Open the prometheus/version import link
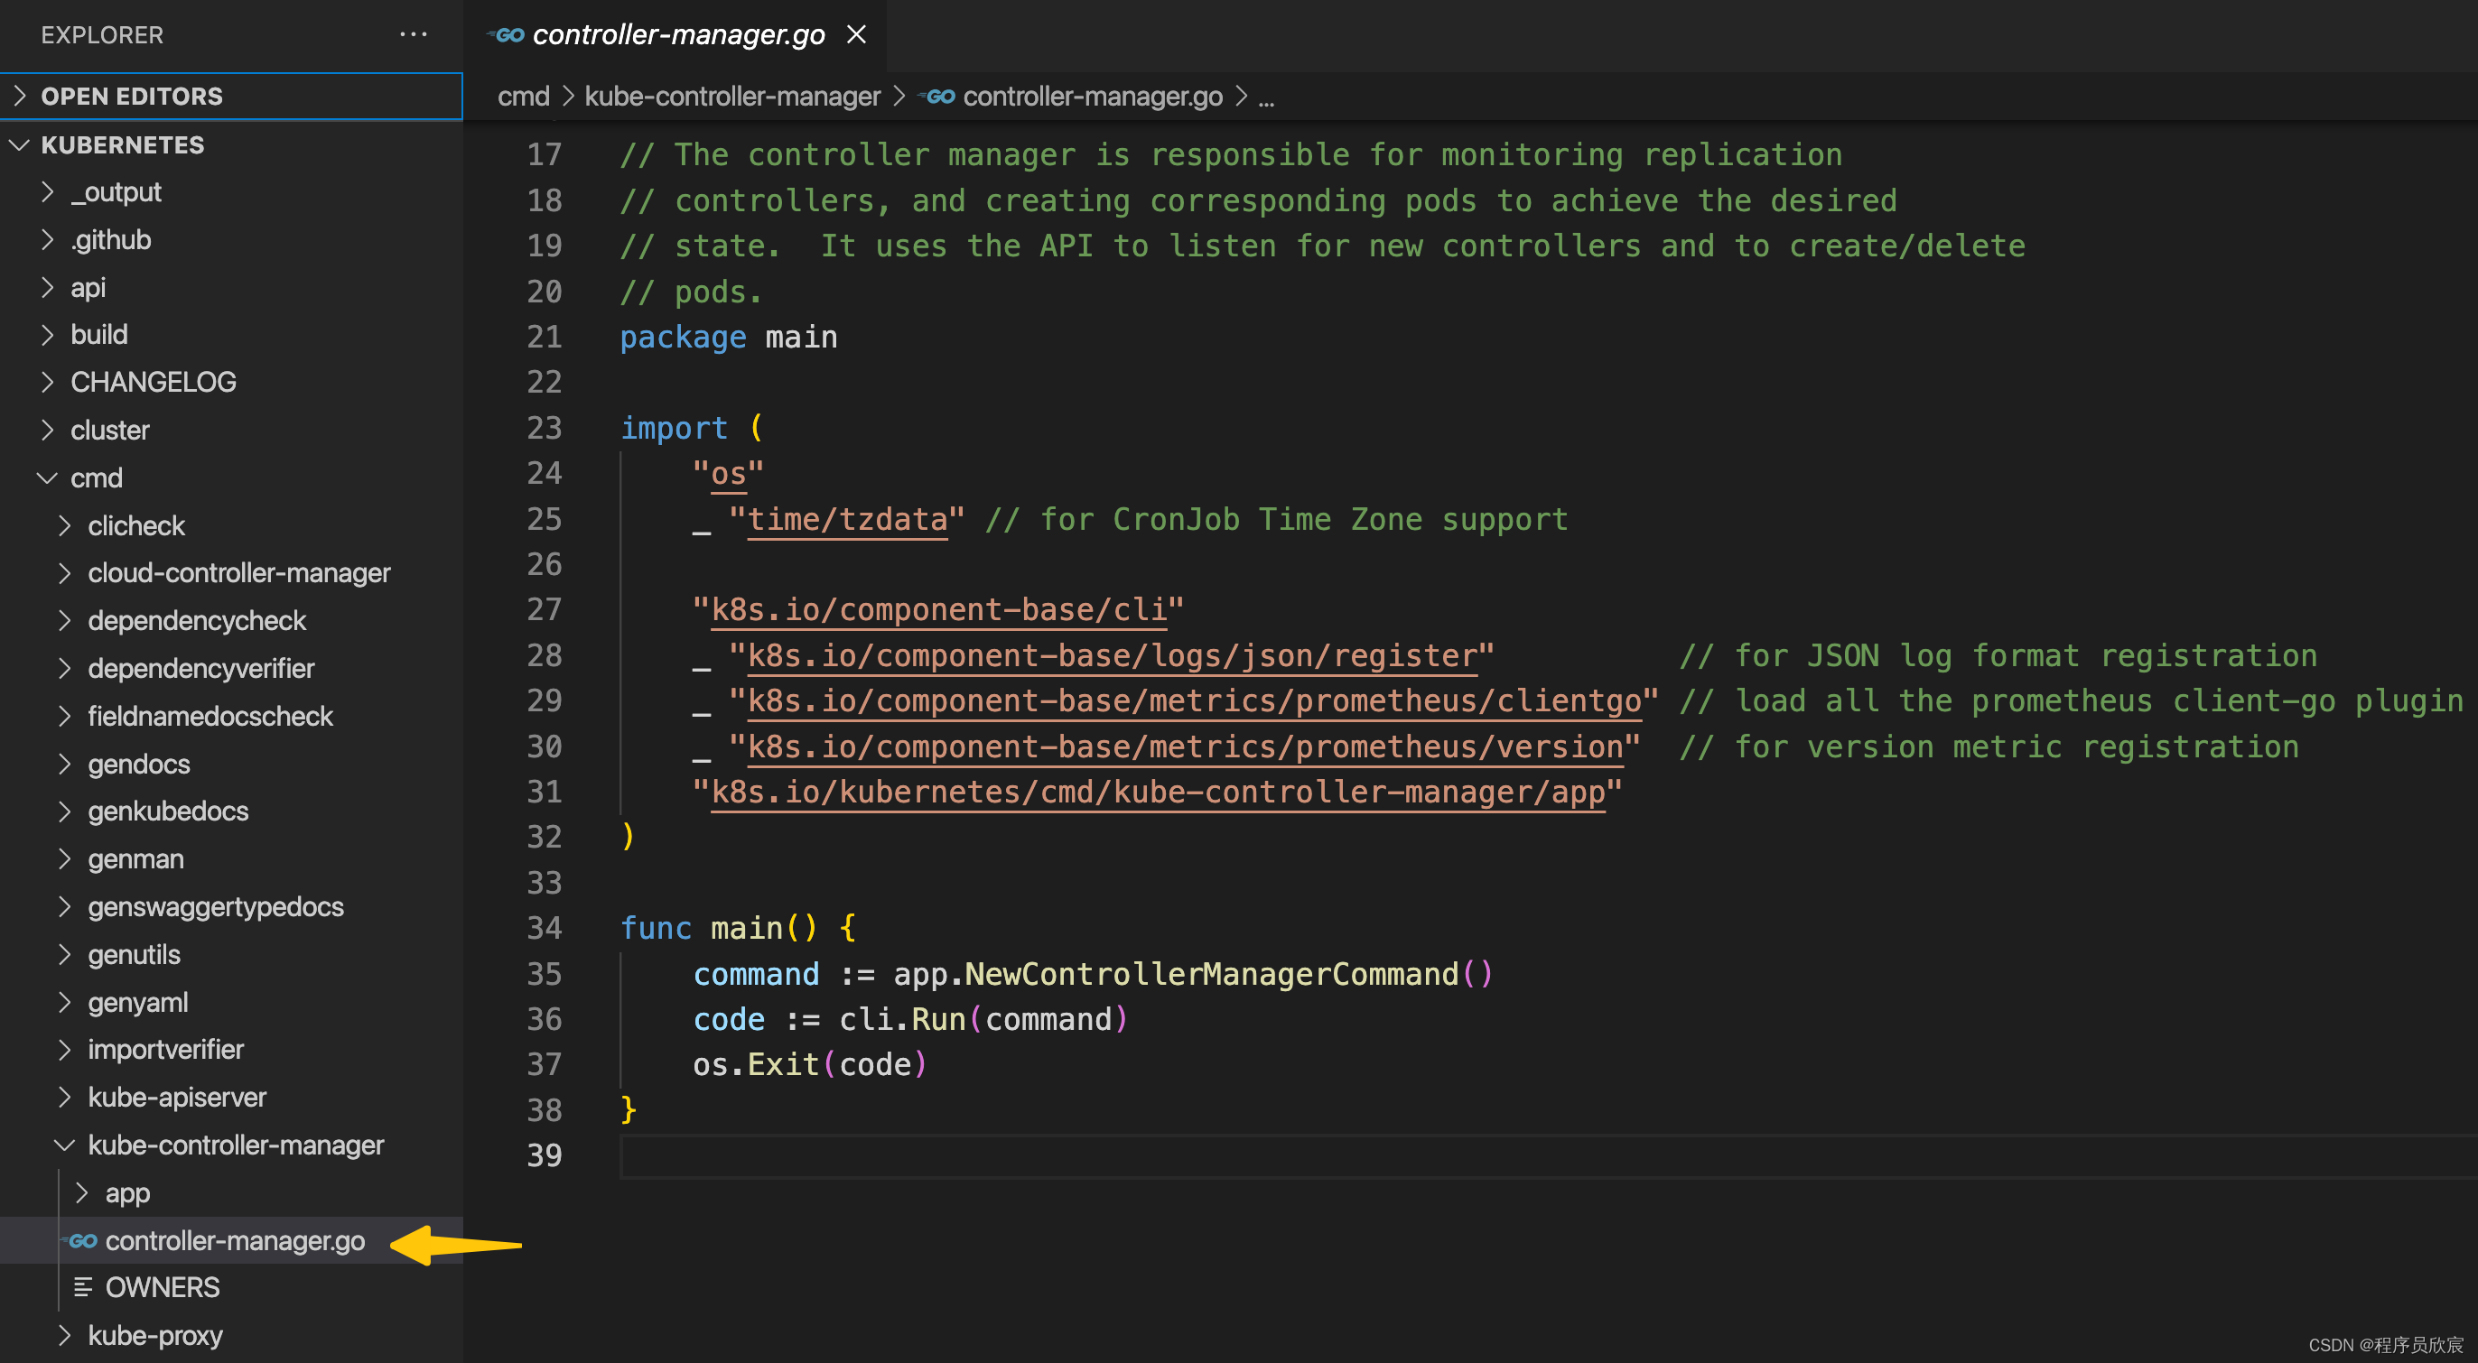 tap(1185, 747)
